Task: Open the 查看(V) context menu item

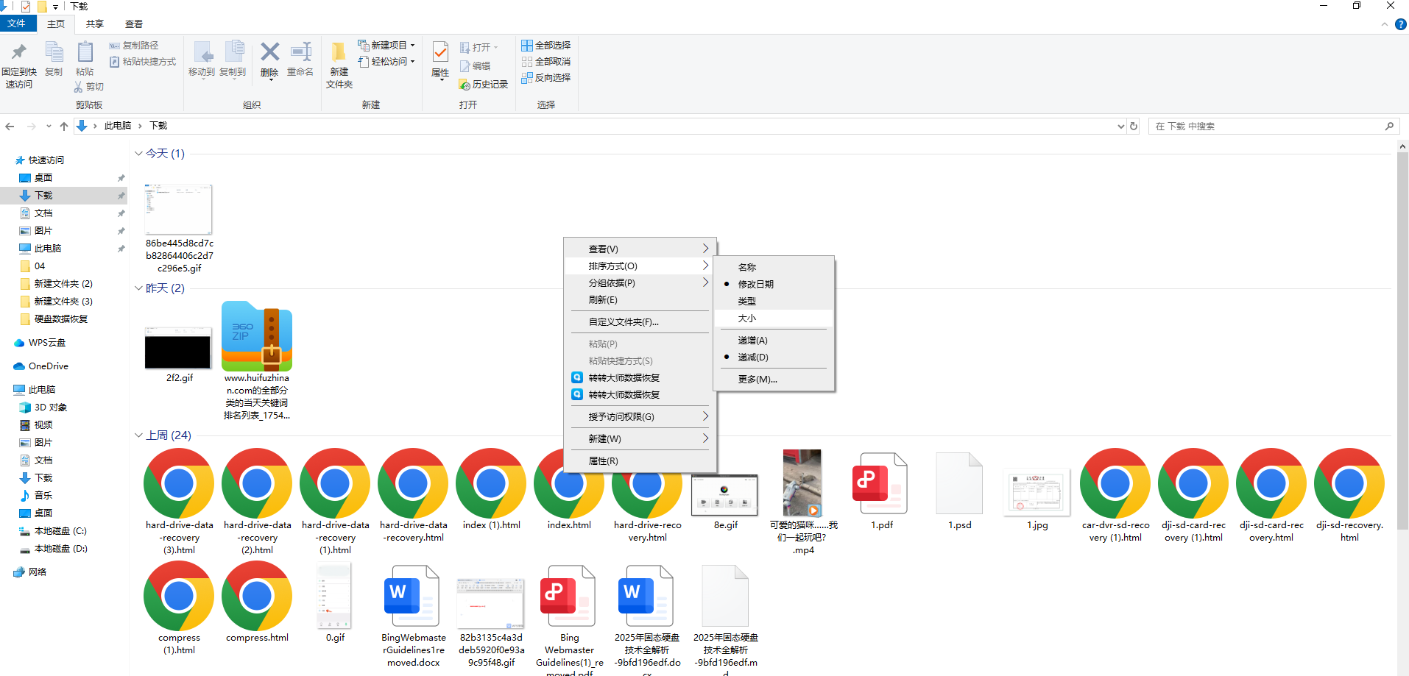Action: (640, 249)
